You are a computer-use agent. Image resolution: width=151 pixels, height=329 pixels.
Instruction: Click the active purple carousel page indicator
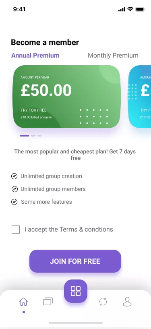pyautogui.click(x=24, y=136)
